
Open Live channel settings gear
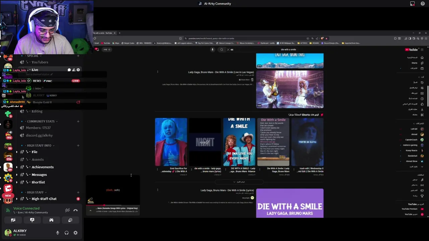[78, 70]
